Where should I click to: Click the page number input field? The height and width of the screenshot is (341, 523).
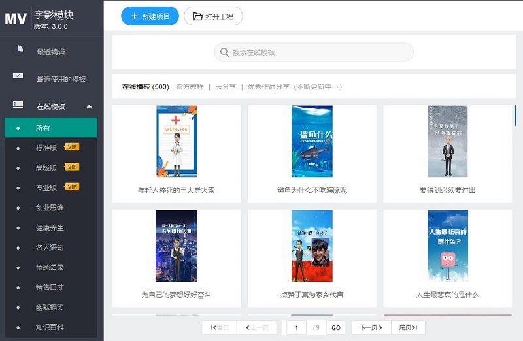pos(296,328)
